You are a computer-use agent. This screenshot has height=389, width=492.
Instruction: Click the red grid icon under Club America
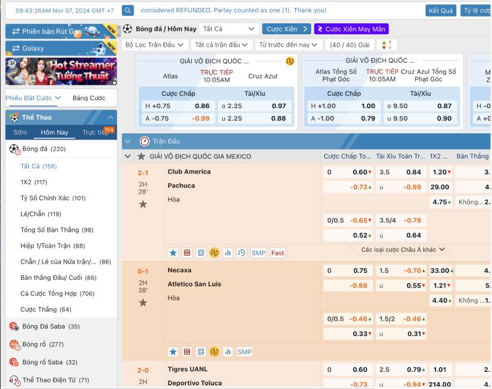(x=187, y=253)
